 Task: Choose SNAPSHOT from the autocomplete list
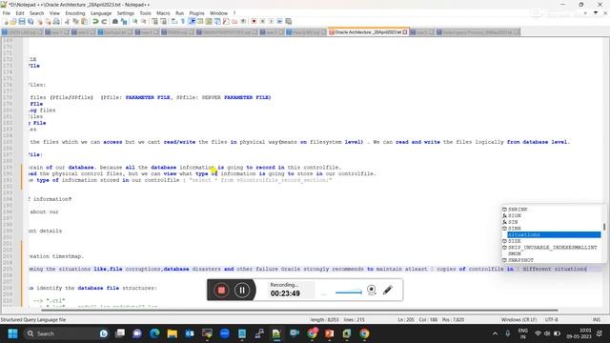point(520,260)
